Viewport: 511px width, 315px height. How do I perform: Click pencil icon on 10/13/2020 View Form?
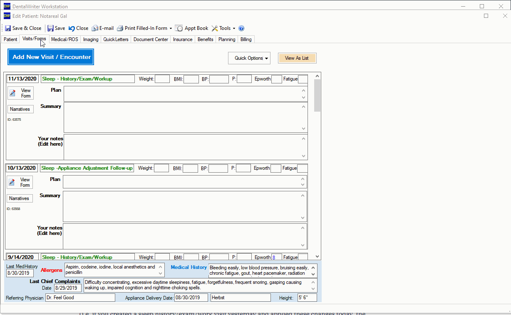click(x=12, y=182)
